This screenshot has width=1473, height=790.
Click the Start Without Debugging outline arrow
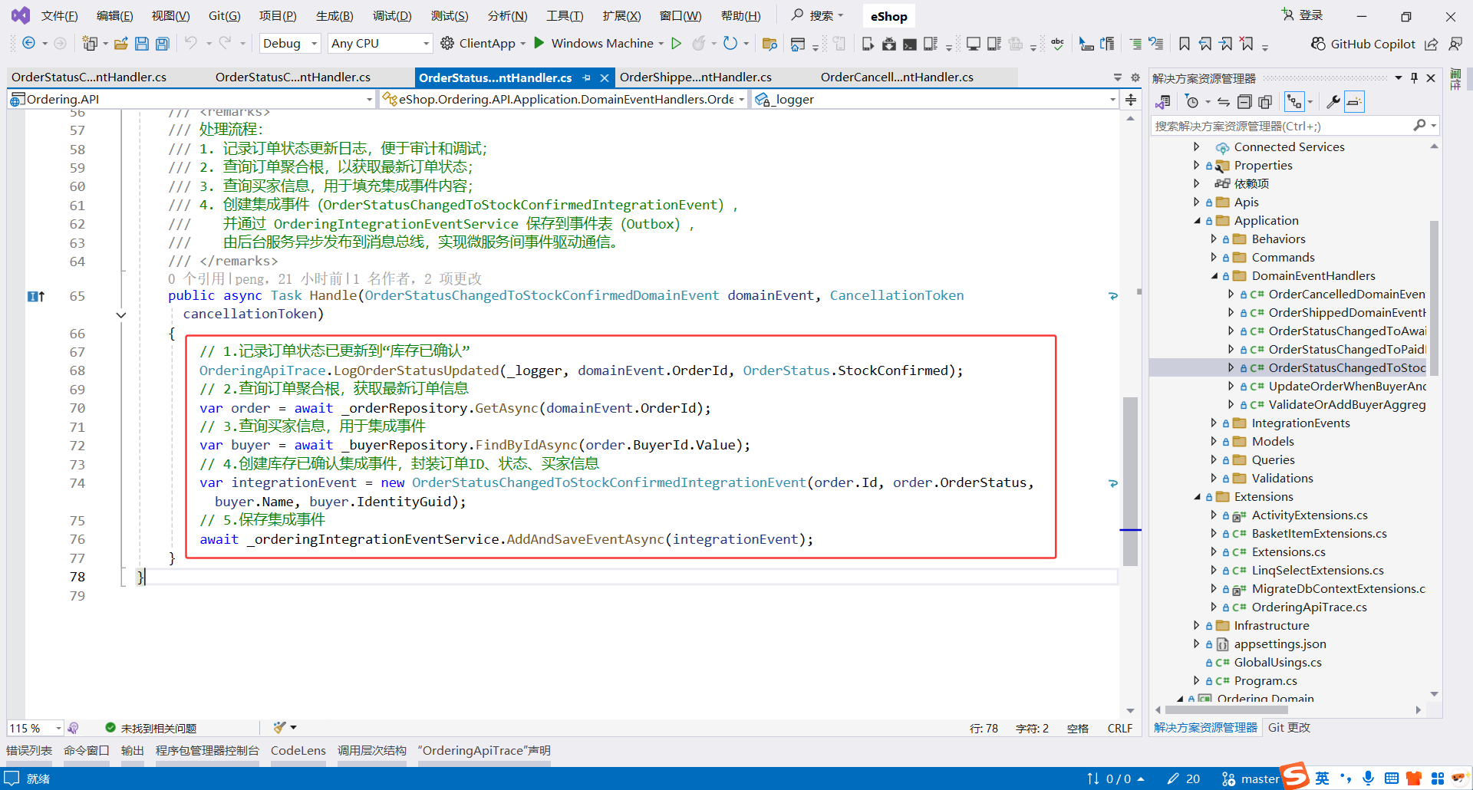click(x=676, y=44)
